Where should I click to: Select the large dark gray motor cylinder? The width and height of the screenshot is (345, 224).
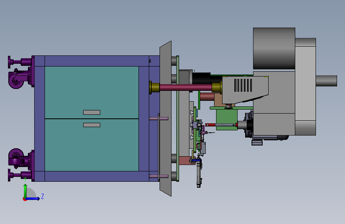pos(274,48)
